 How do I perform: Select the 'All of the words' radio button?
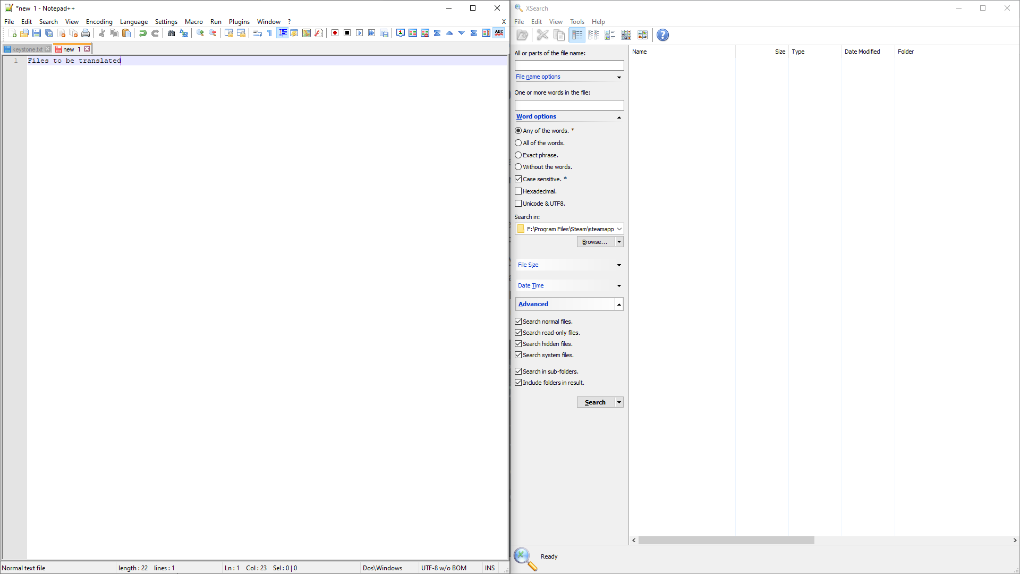point(518,143)
